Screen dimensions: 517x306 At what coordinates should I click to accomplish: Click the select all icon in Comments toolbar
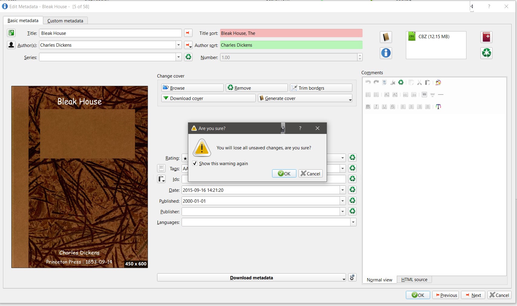pos(384,82)
